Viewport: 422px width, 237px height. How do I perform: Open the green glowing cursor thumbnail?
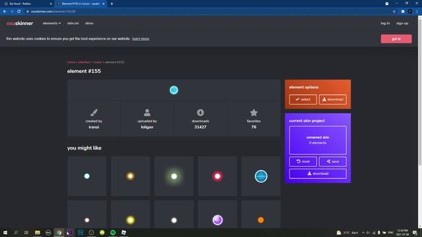point(174,176)
